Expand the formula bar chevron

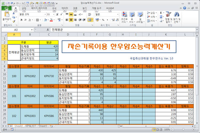tap(197, 30)
